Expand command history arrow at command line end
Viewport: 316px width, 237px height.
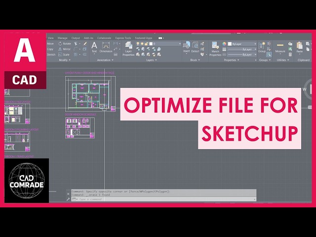click(x=255, y=199)
